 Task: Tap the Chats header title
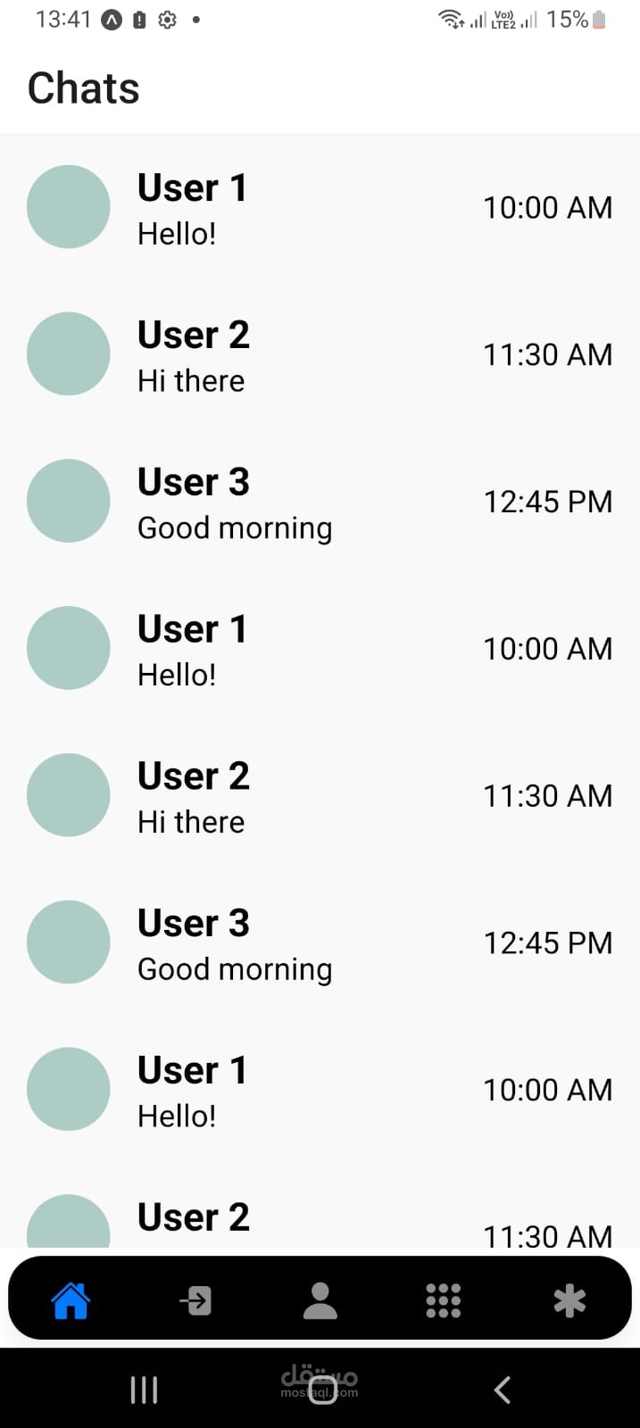(x=84, y=88)
